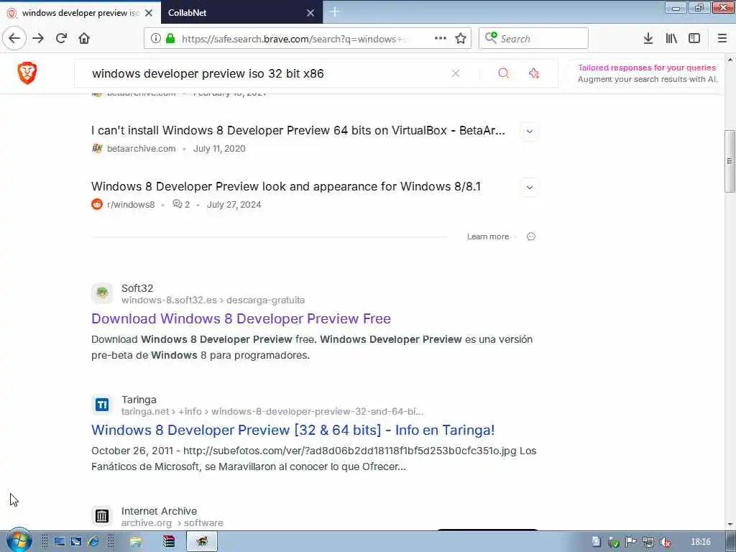Click the taskbar clock showing 18:16
This screenshot has width=736, height=552.
700,542
